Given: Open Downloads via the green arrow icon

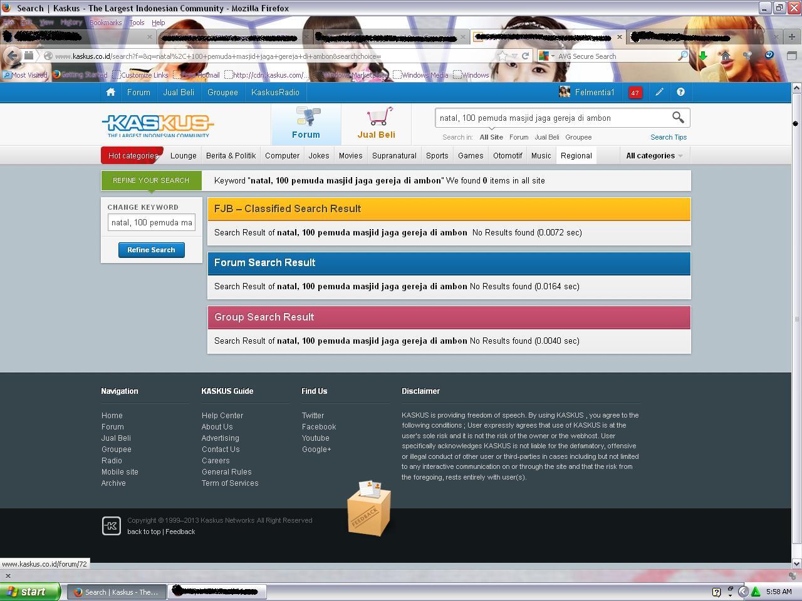Looking at the screenshot, I should [x=703, y=56].
